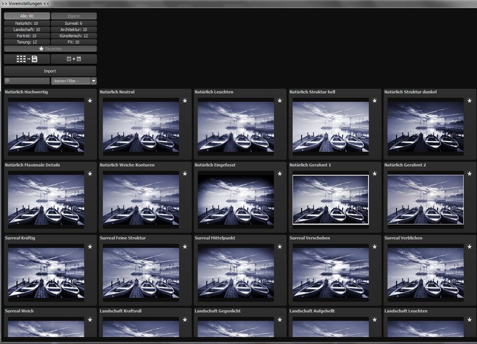Viewport: 477px width, 344px height.
Task: Select Natürlich Struktur hell preset thumbnail
Action: [x=331, y=127]
